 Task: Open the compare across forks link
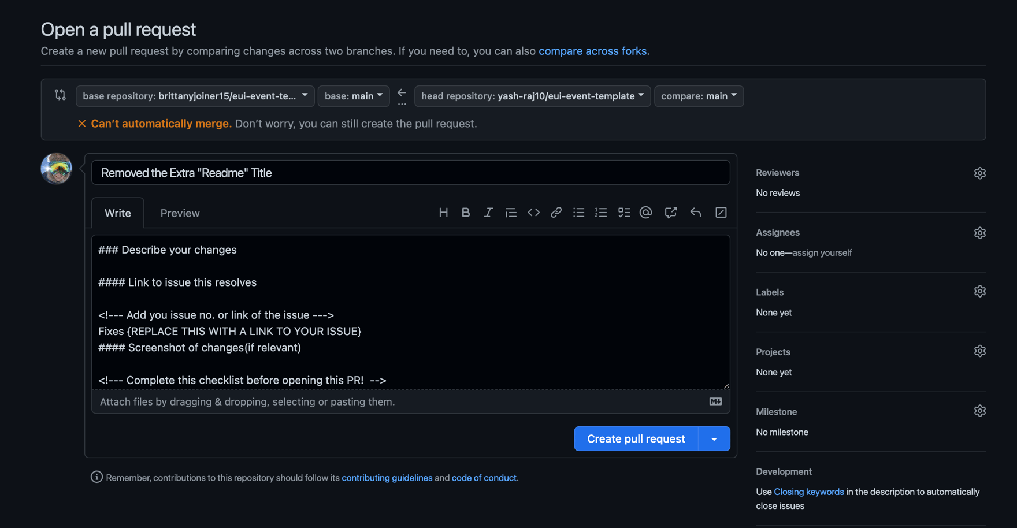593,51
